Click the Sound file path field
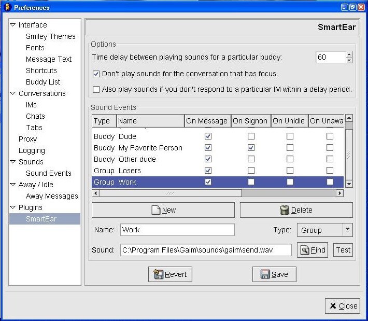The height and width of the screenshot is (321, 368). pos(206,250)
